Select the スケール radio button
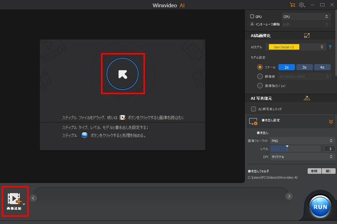 tap(260, 67)
